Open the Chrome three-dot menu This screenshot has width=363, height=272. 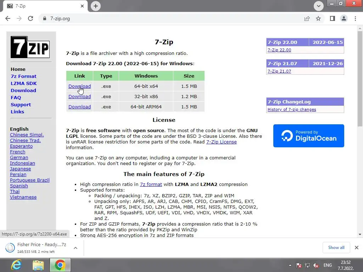pos(355,18)
